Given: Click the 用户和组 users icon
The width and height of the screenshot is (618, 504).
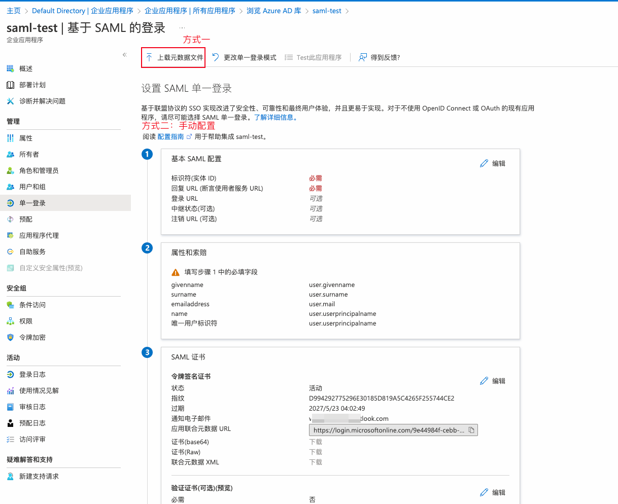Looking at the screenshot, I should tap(10, 187).
